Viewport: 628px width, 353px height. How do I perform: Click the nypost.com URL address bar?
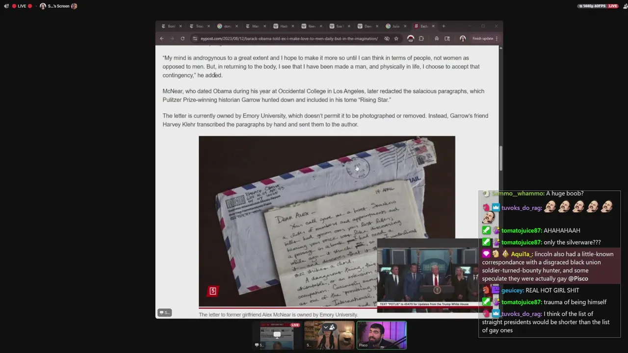tap(289, 39)
